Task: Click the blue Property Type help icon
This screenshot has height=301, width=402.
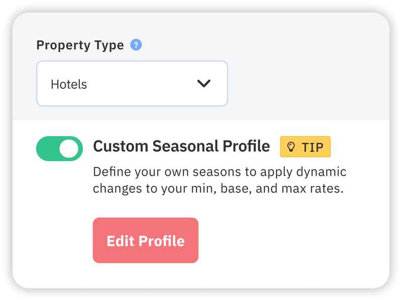Action: point(136,45)
